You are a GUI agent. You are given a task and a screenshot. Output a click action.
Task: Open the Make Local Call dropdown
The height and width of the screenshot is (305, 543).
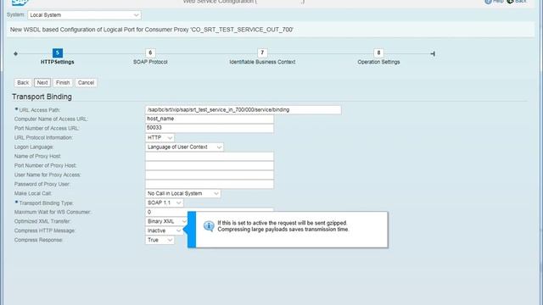183,193
